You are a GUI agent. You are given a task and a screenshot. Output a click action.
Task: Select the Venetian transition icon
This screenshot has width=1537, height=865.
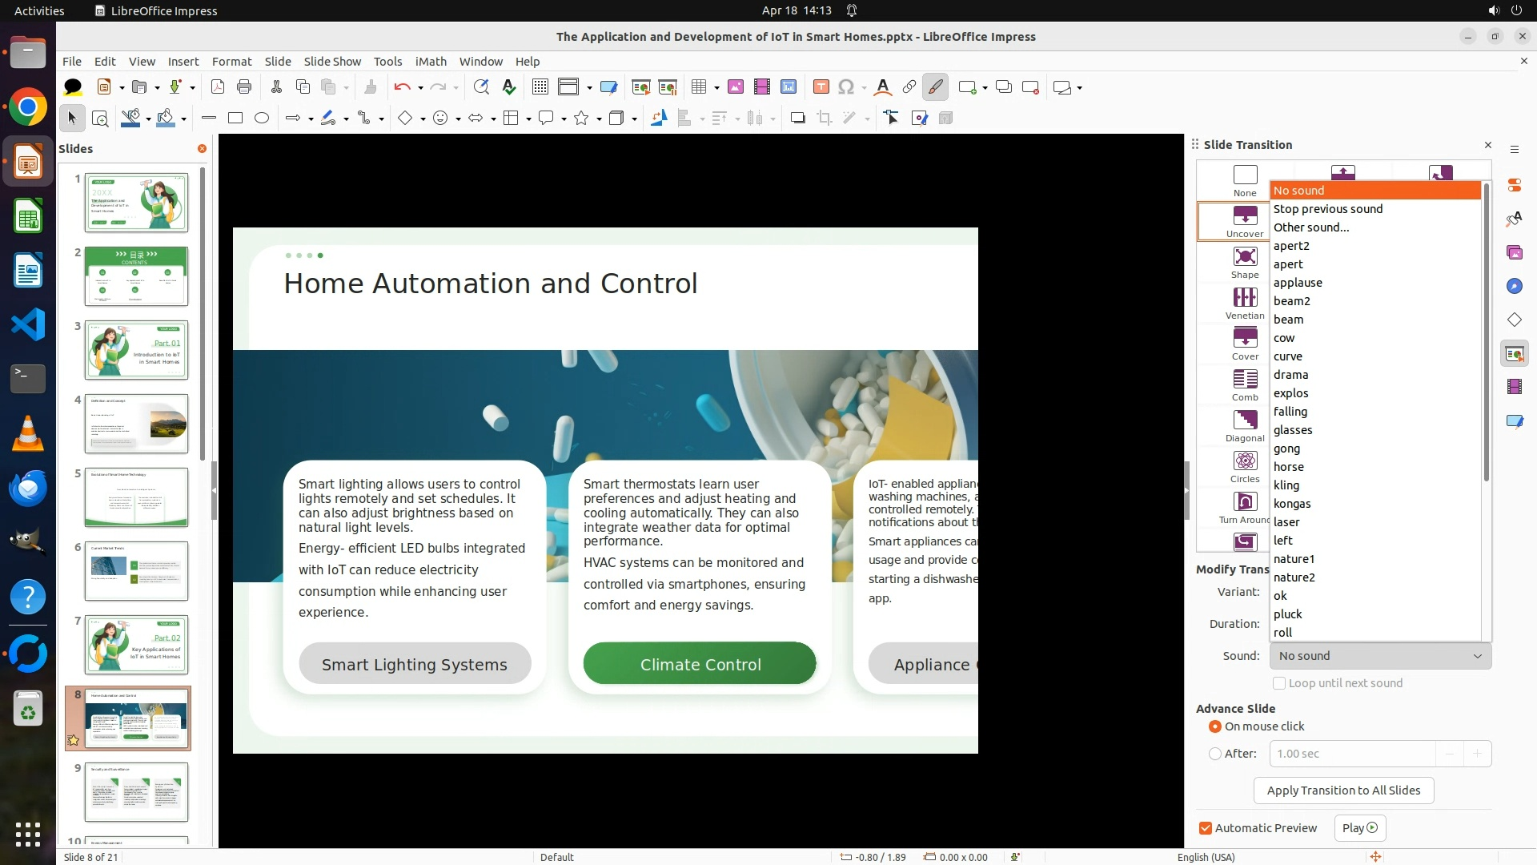[x=1244, y=298]
